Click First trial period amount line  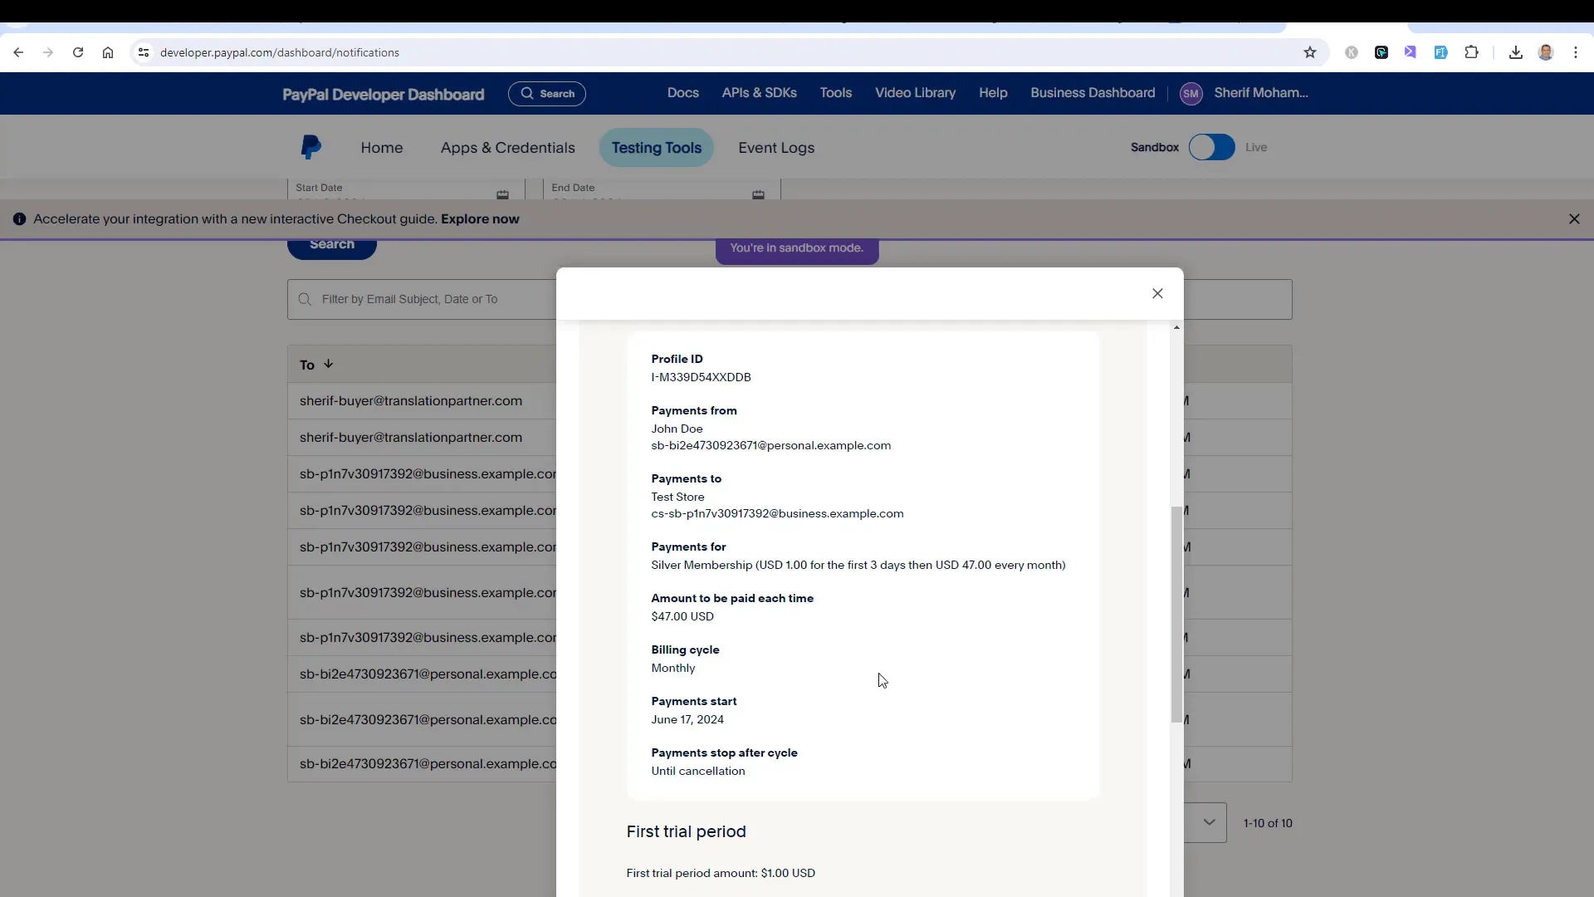(721, 873)
